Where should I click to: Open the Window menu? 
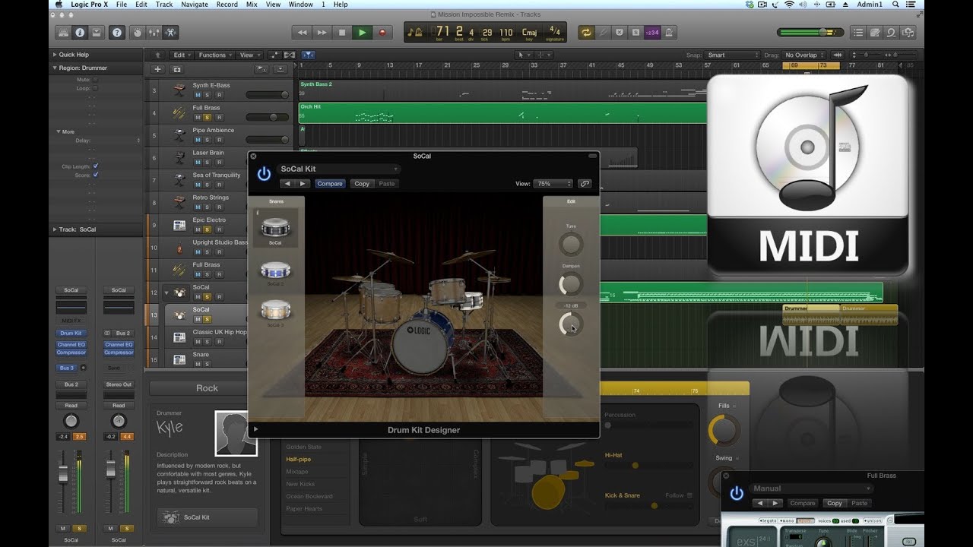click(x=300, y=5)
